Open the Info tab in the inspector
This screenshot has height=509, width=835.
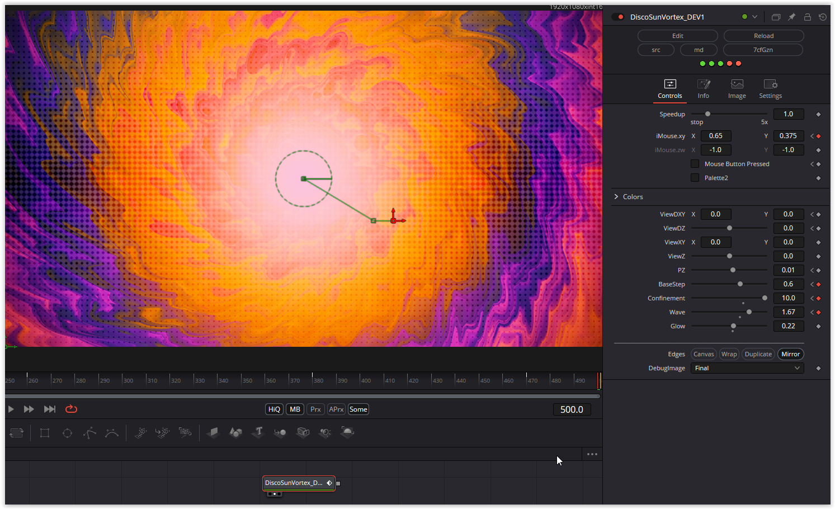click(703, 89)
